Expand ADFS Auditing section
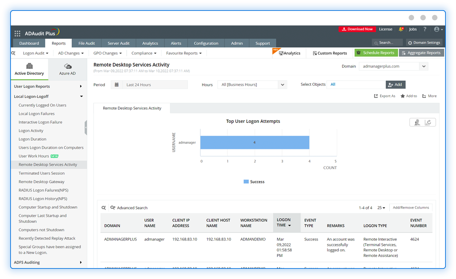The width and height of the screenshot is (456, 279). (49, 262)
